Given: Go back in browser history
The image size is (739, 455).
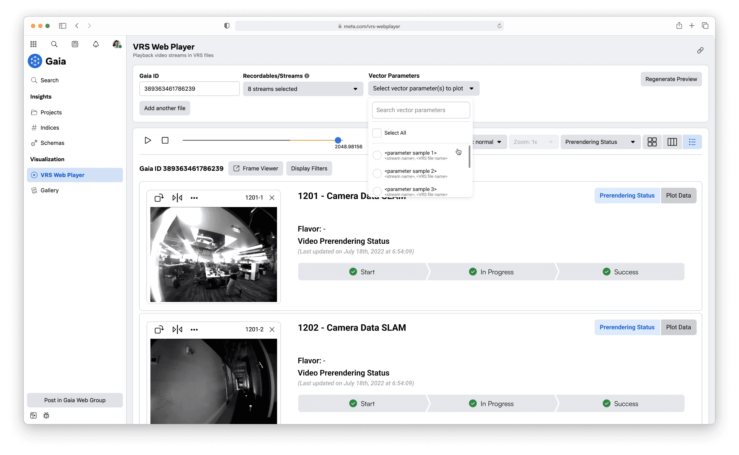Looking at the screenshot, I should (77, 26).
